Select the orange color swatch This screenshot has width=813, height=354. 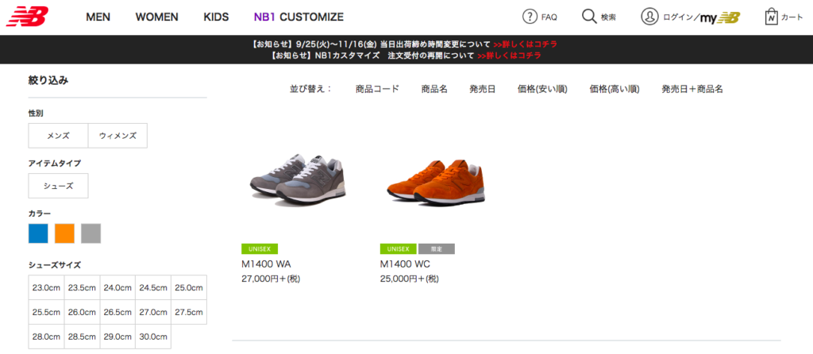pos(64,233)
